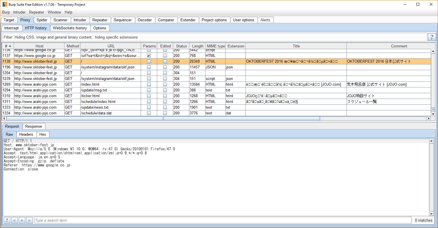Sort by the Status column header
Viewport: 438px width, 228px height.
tap(182, 46)
